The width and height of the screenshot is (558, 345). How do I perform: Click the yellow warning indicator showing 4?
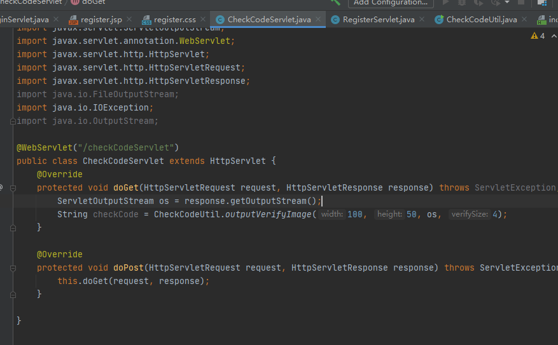point(538,36)
